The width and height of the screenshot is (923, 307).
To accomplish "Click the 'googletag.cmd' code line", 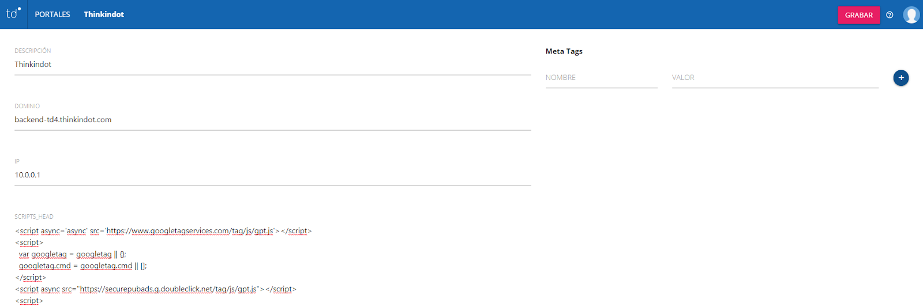I will (82, 266).
